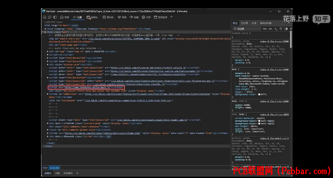Expand the div class="usercard-wrap" node
Screen dimensions: 333x178
(x=48, y=123)
